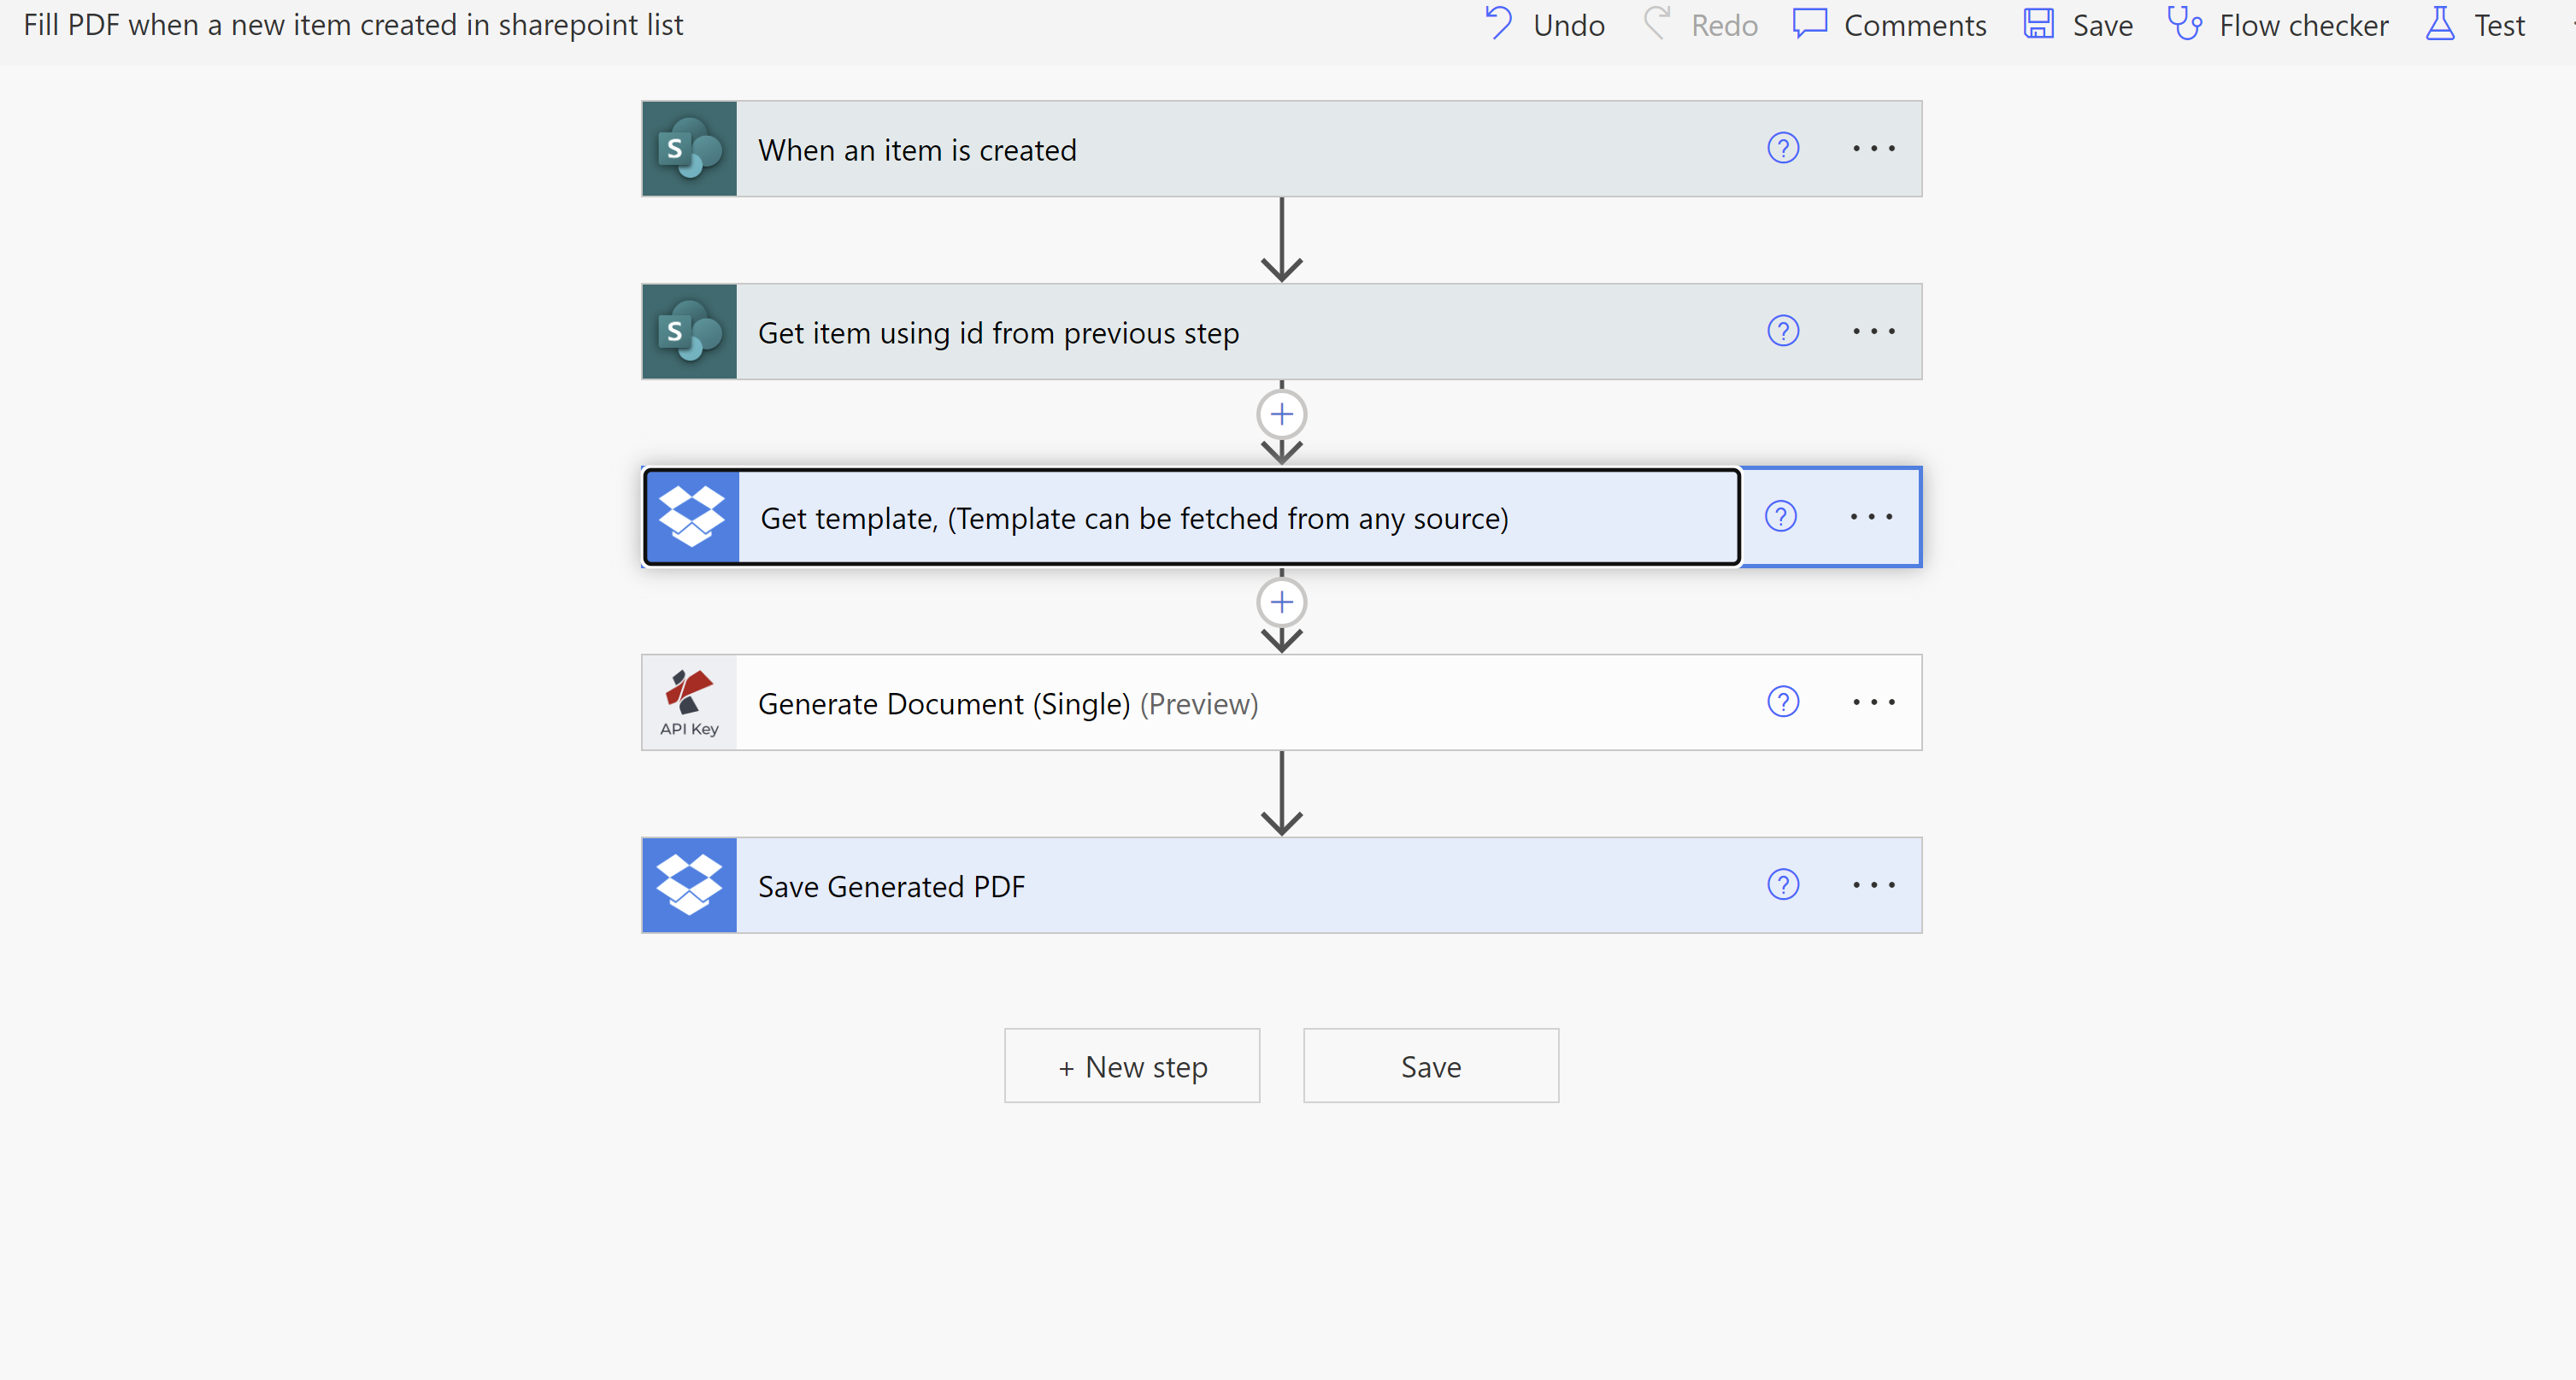Open help for Generate Document step
The width and height of the screenshot is (2576, 1380).
[x=1783, y=702]
